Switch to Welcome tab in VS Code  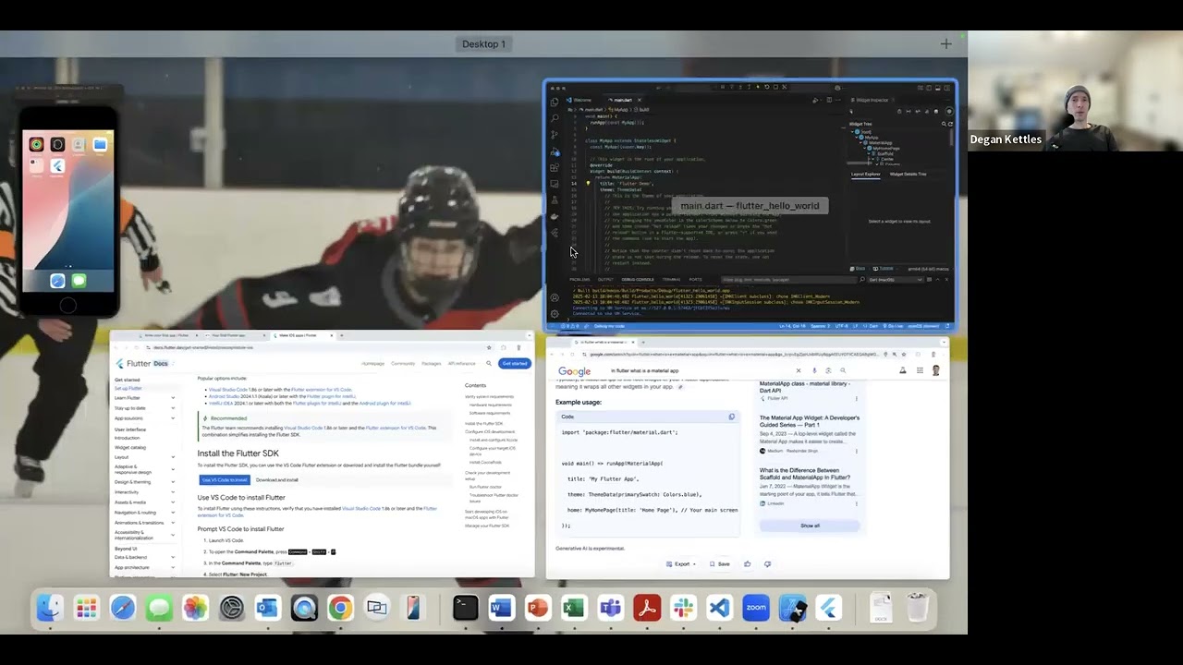tap(579, 100)
